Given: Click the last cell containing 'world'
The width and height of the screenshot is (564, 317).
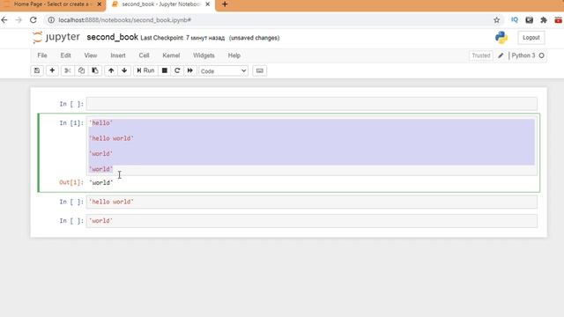Looking at the screenshot, I should [311, 221].
